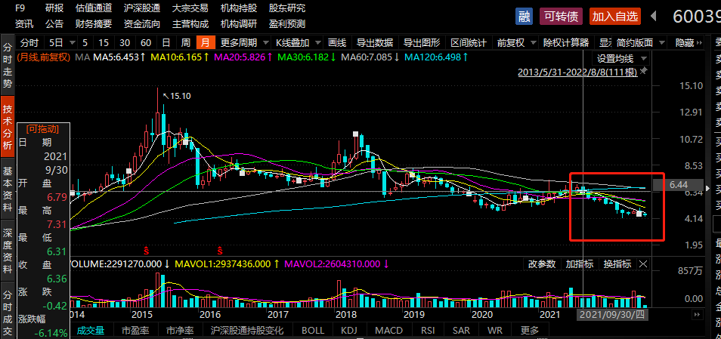Click the pin icon beside the date range
The height and width of the screenshot is (339, 721).
point(643,72)
